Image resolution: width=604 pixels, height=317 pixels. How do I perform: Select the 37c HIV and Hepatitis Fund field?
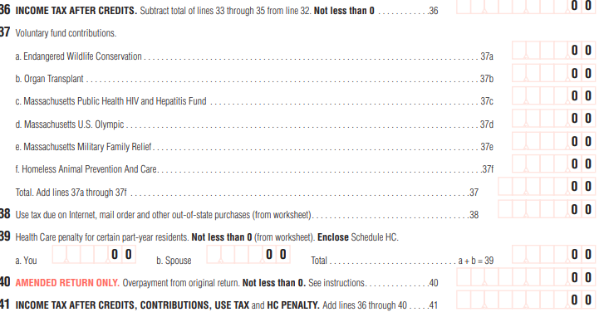[x=553, y=95]
